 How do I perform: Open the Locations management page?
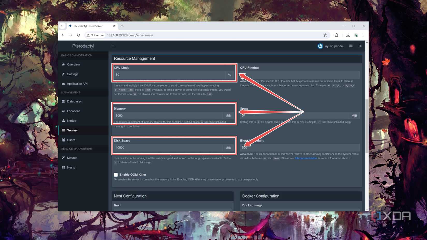[74, 111]
